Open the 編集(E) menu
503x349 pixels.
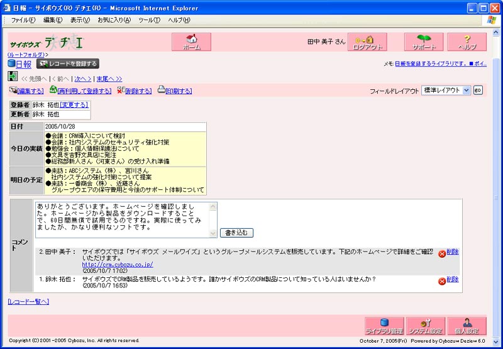53,20
